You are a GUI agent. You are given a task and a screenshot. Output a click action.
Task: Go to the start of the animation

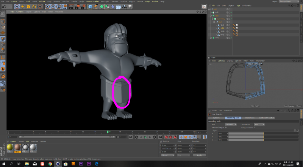click(131, 137)
